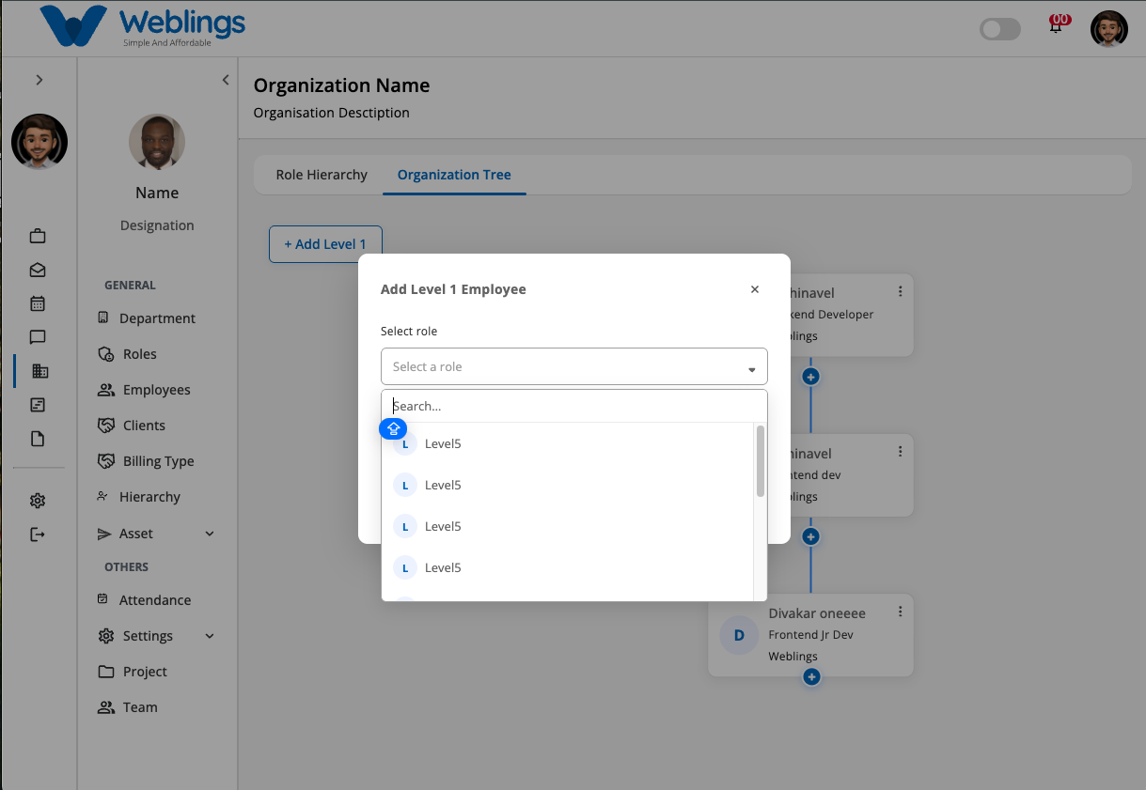The width and height of the screenshot is (1146, 790).
Task: Open the notification bell icon
Action: pos(1056,26)
